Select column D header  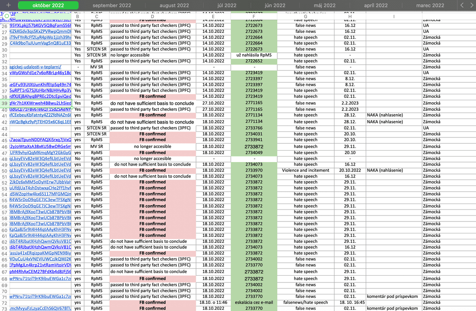tap(152, 17)
